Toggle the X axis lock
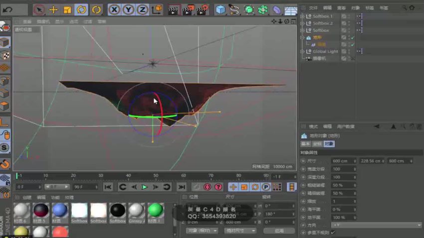Screen dimensions: 424x238 pyautogui.click(x=114, y=10)
